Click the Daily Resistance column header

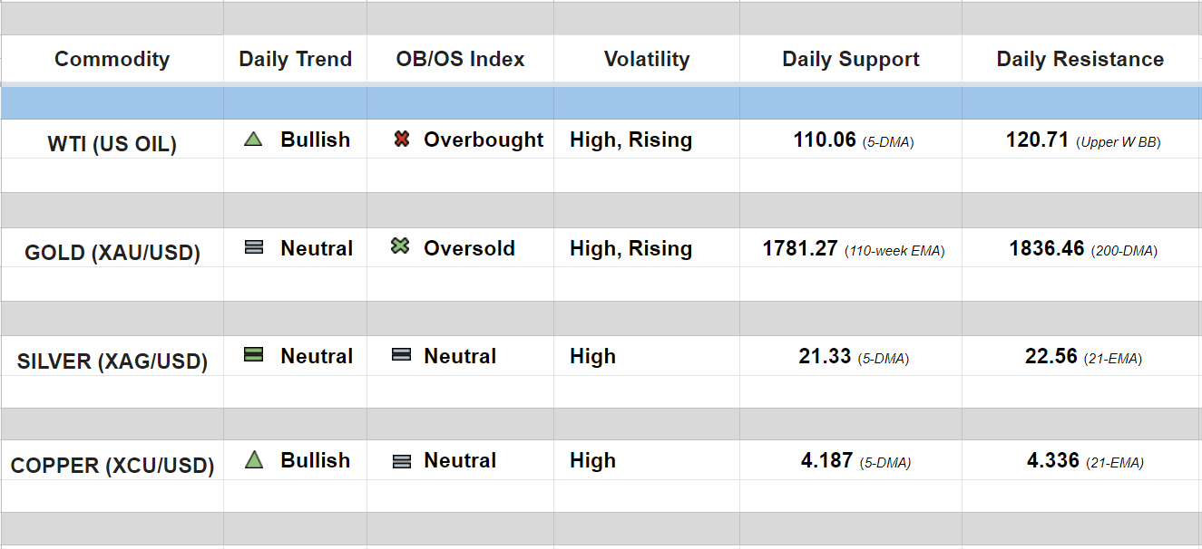click(1080, 60)
